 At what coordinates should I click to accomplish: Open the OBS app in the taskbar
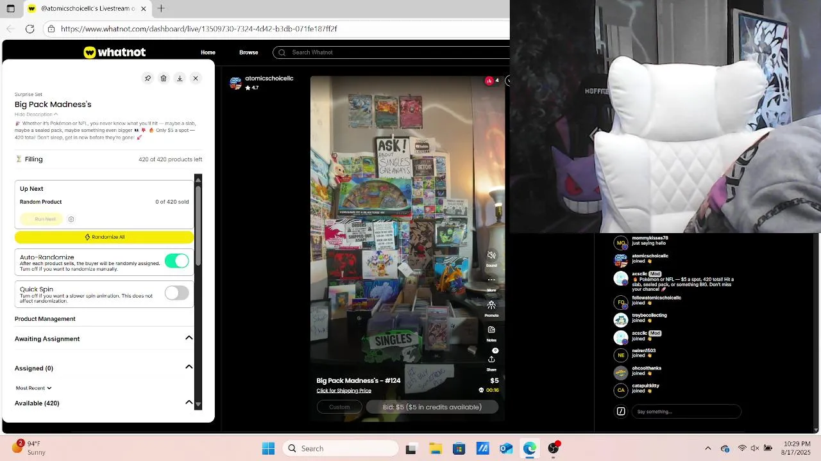(554, 449)
